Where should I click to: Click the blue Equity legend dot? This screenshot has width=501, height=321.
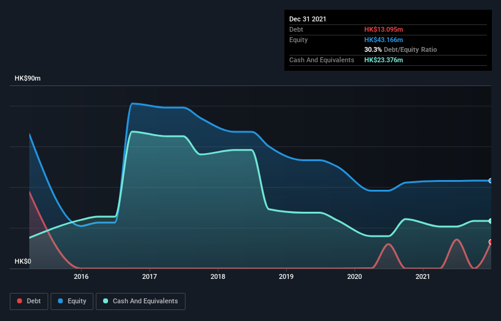[60, 301]
